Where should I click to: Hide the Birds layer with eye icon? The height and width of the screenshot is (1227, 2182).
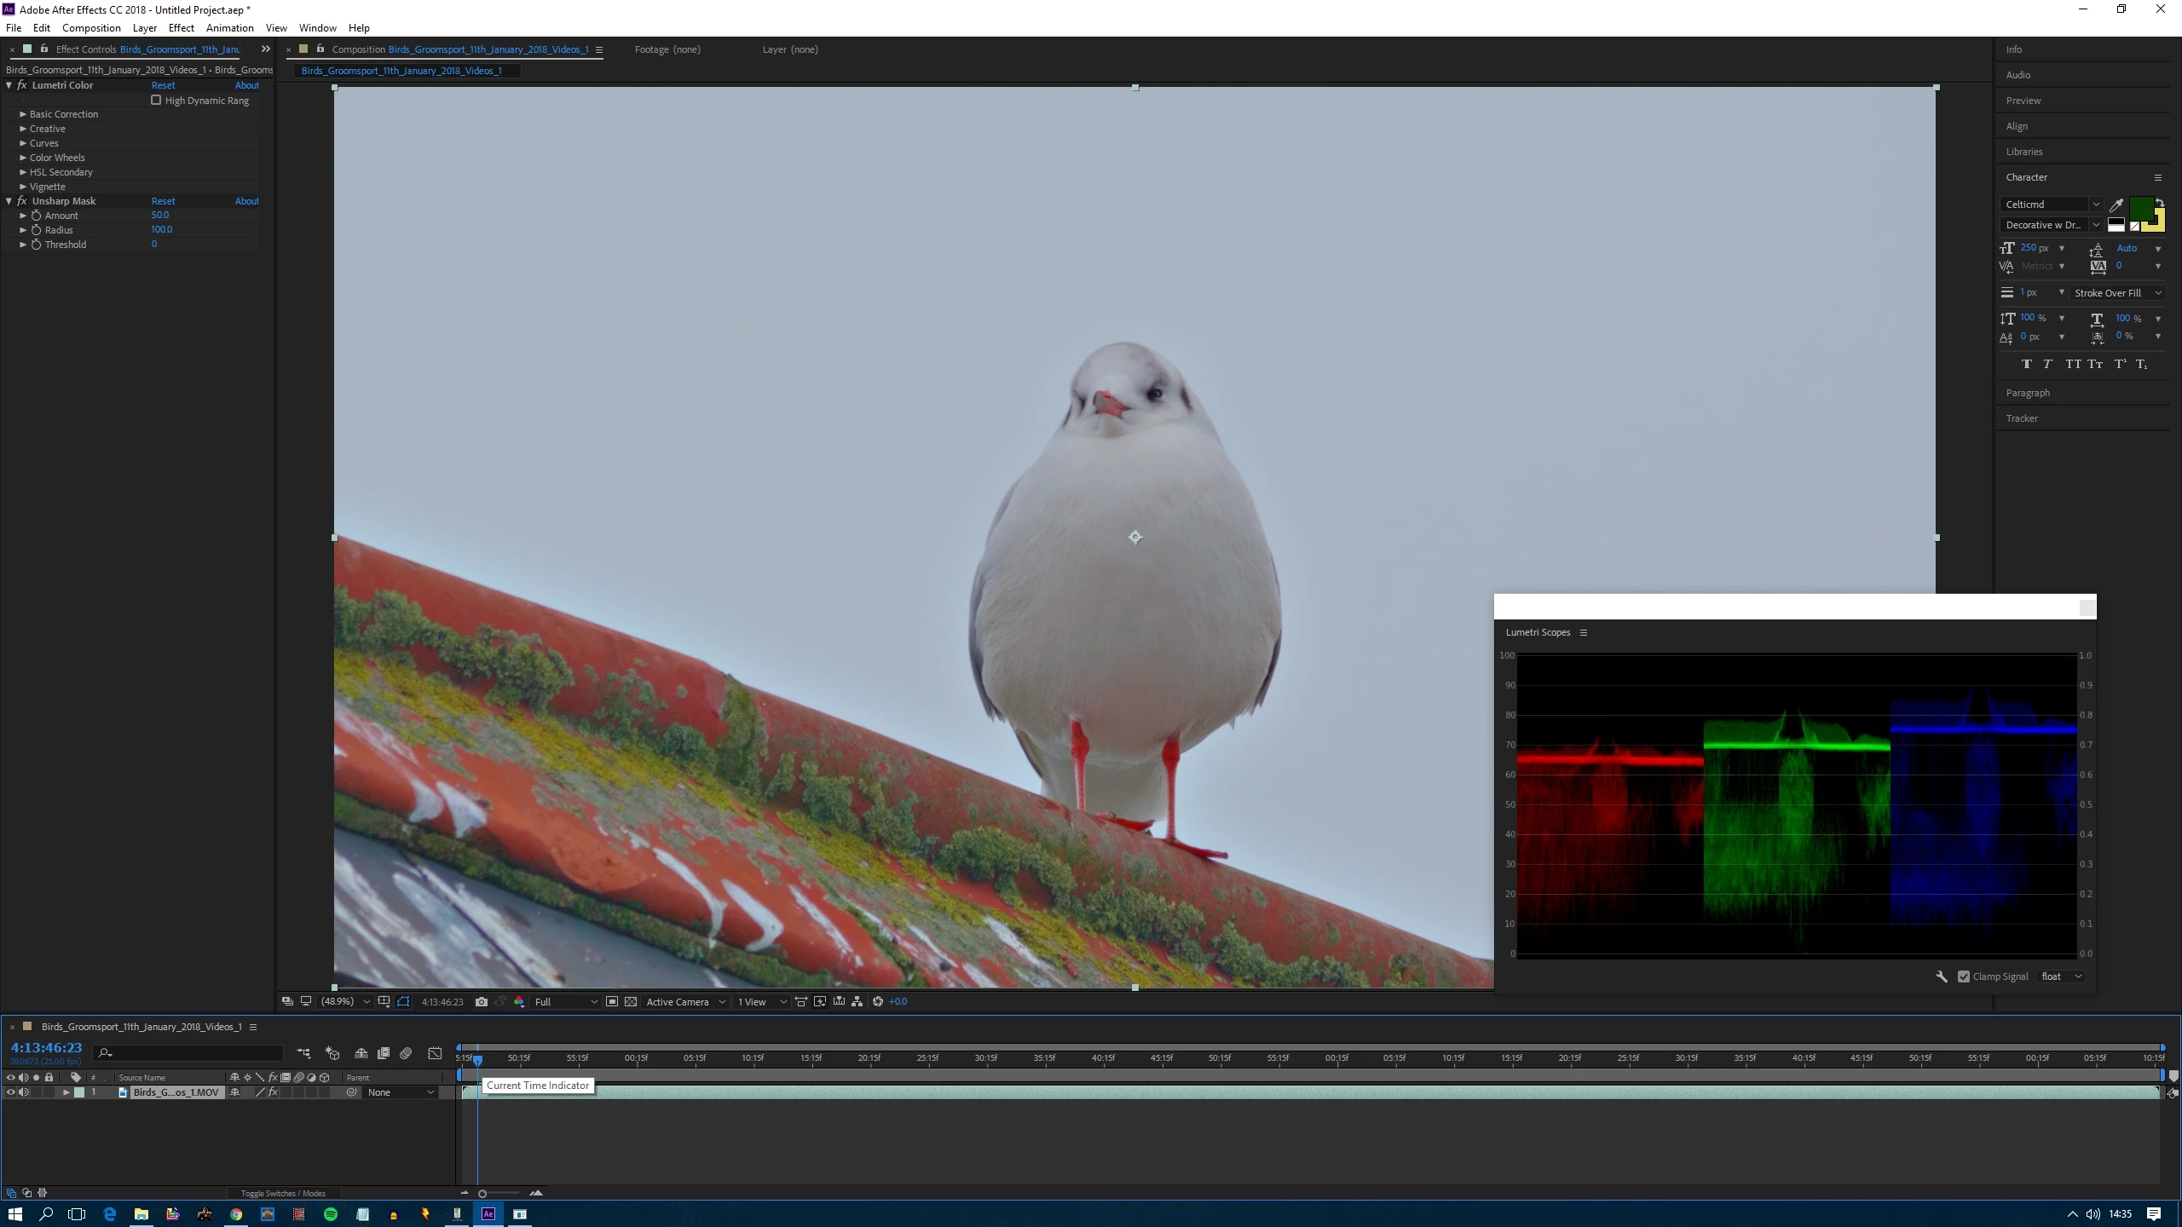(x=10, y=1092)
